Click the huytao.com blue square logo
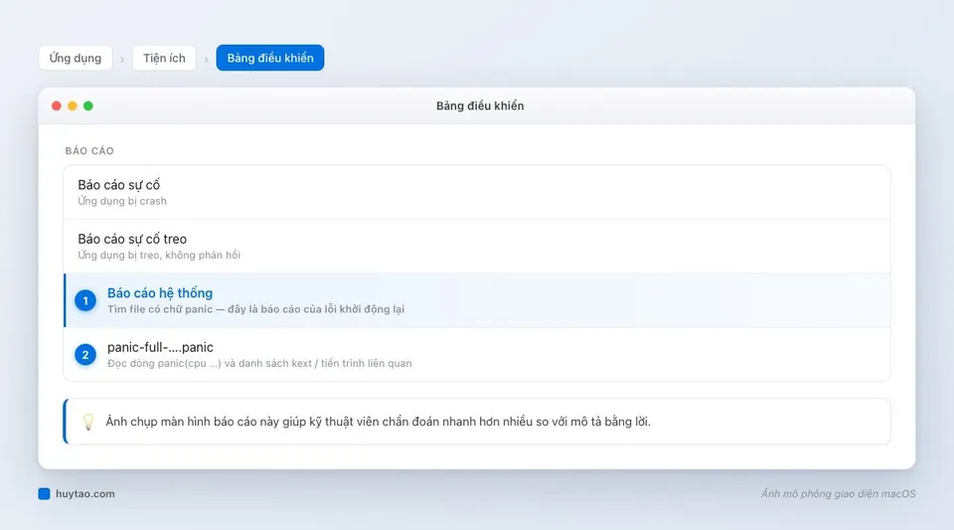 point(44,493)
